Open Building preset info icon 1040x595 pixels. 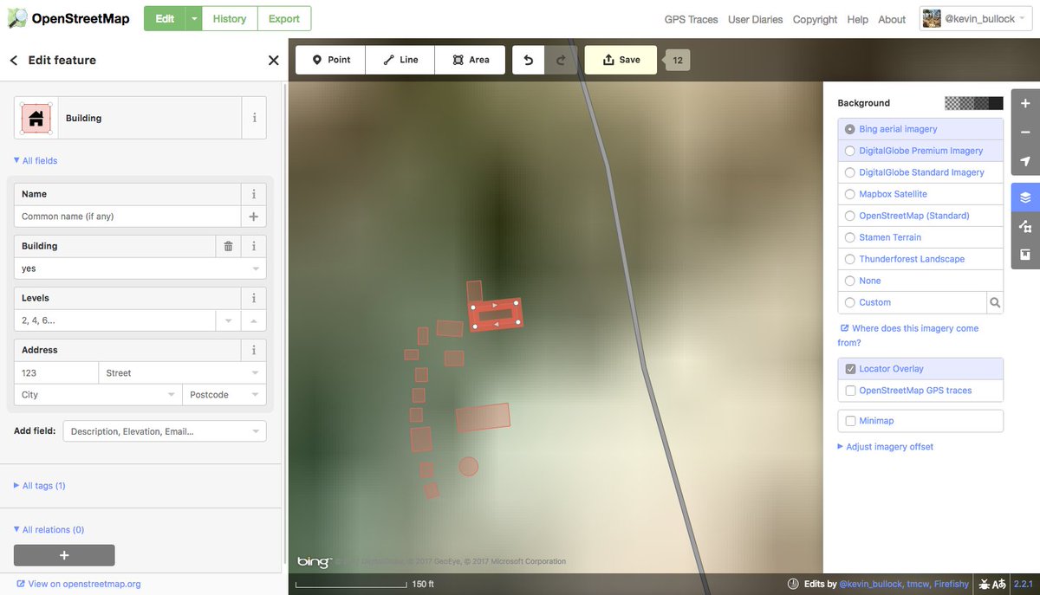[x=254, y=118]
